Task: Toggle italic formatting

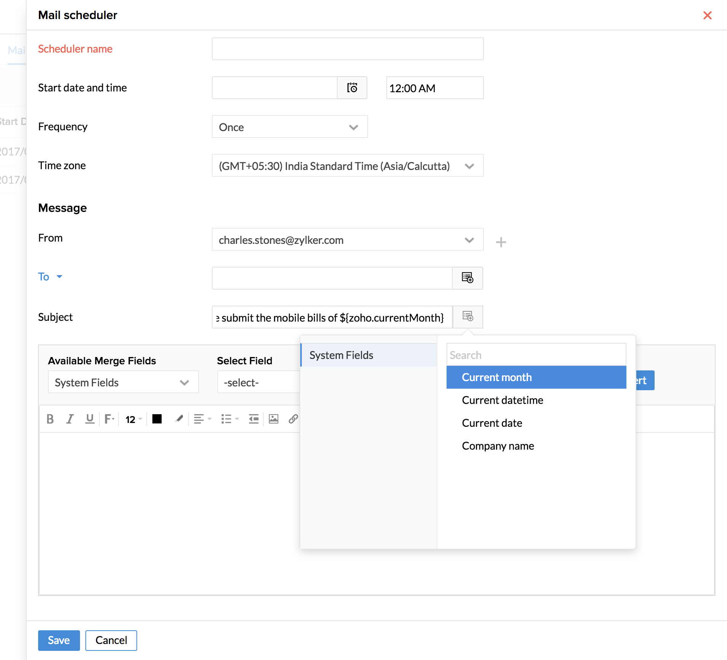Action: [x=70, y=419]
